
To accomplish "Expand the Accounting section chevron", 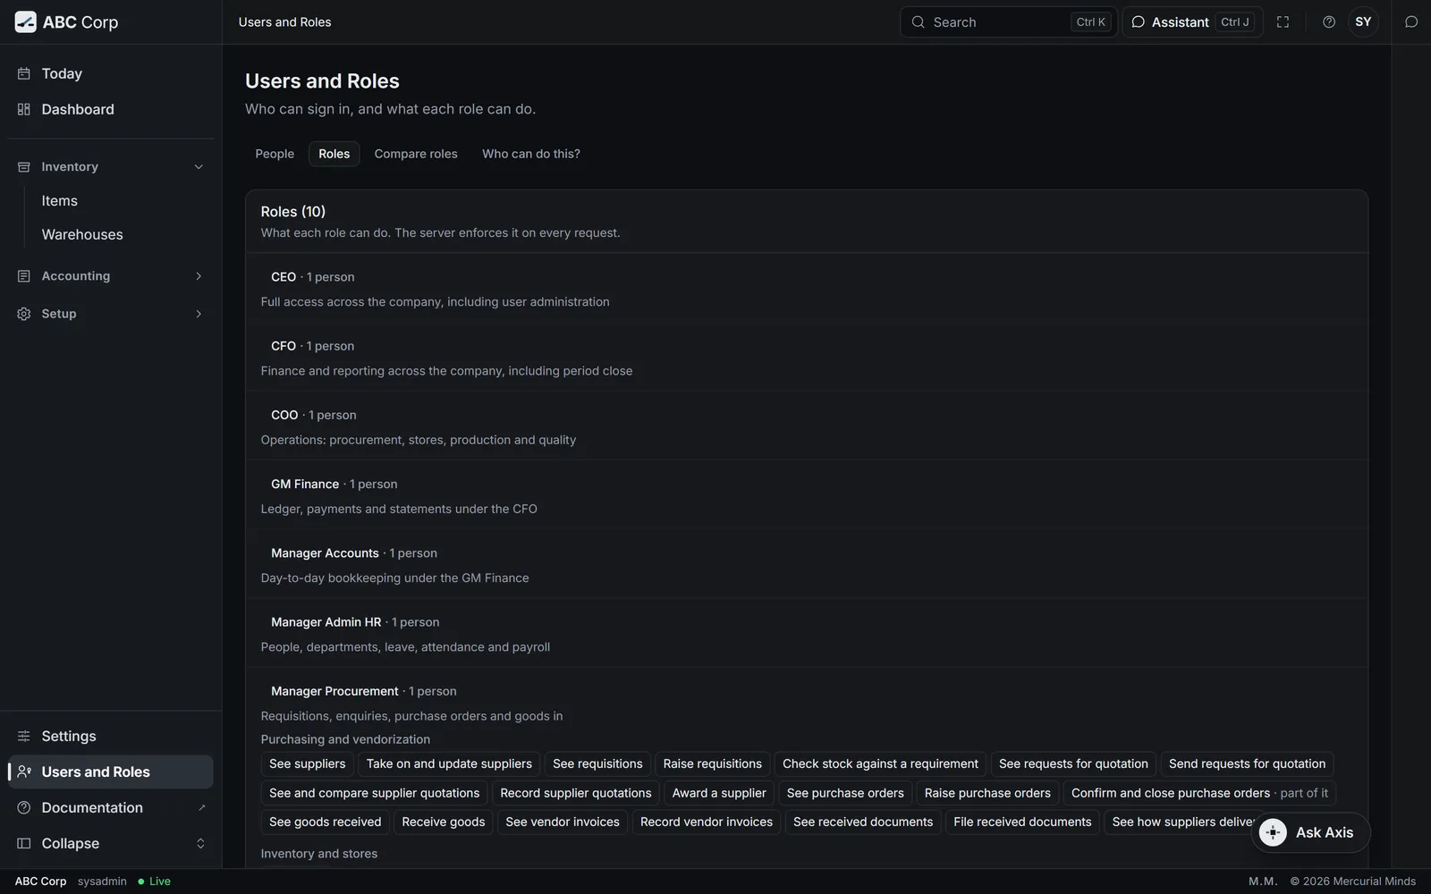I will (x=199, y=276).
